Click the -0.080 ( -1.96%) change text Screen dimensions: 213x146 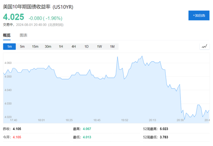[x=46, y=18]
